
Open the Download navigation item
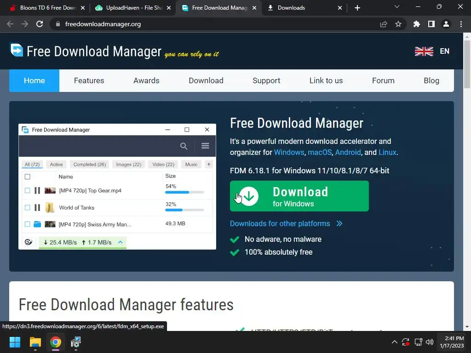(x=206, y=80)
